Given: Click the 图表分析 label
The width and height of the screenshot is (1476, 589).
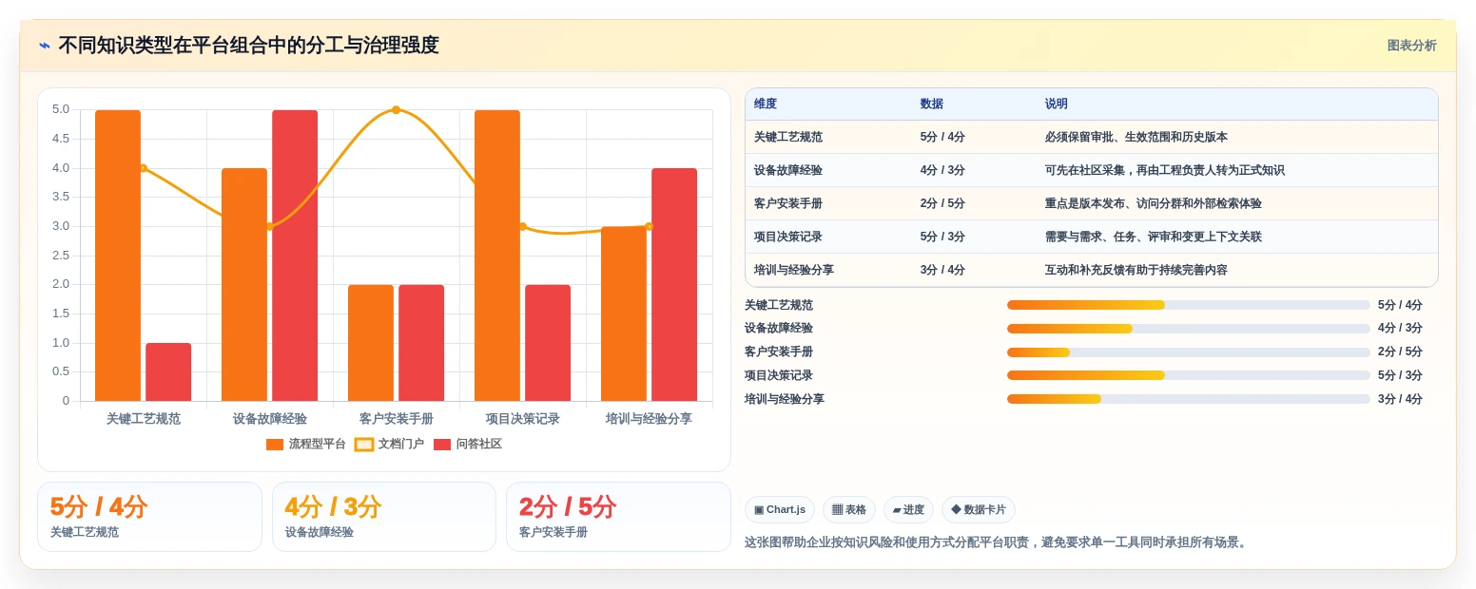Looking at the screenshot, I should (x=1411, y=46).
